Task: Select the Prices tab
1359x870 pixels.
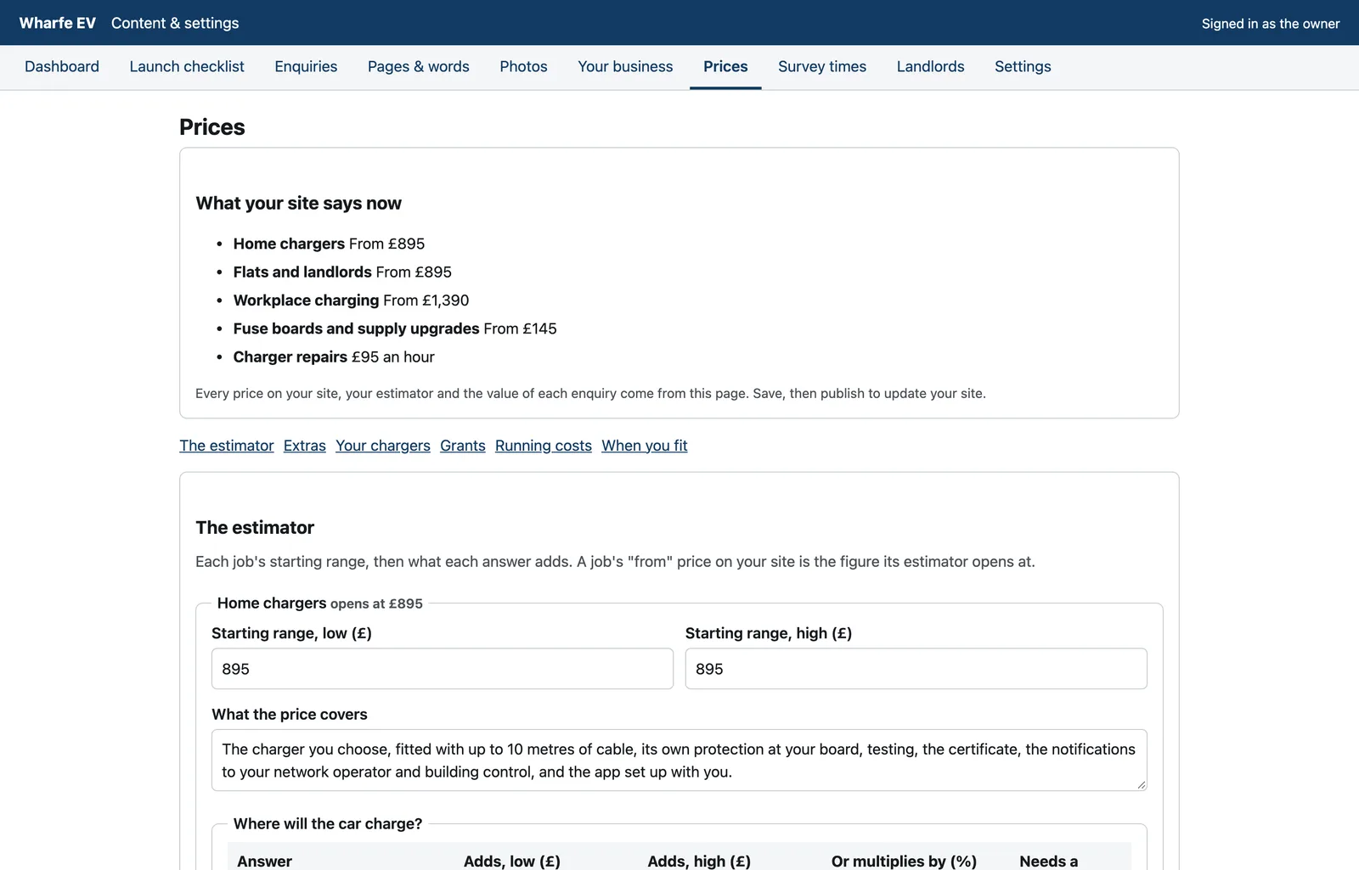Action: (x=725, y=66)
